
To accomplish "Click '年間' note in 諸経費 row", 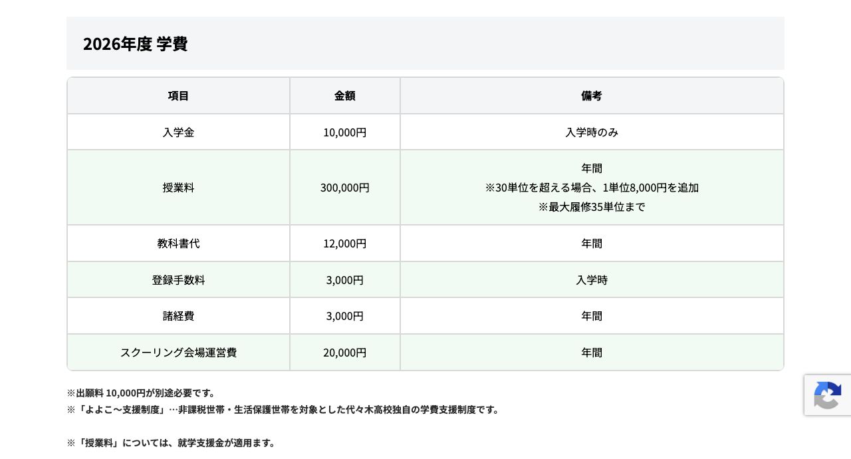I will 592,316.
